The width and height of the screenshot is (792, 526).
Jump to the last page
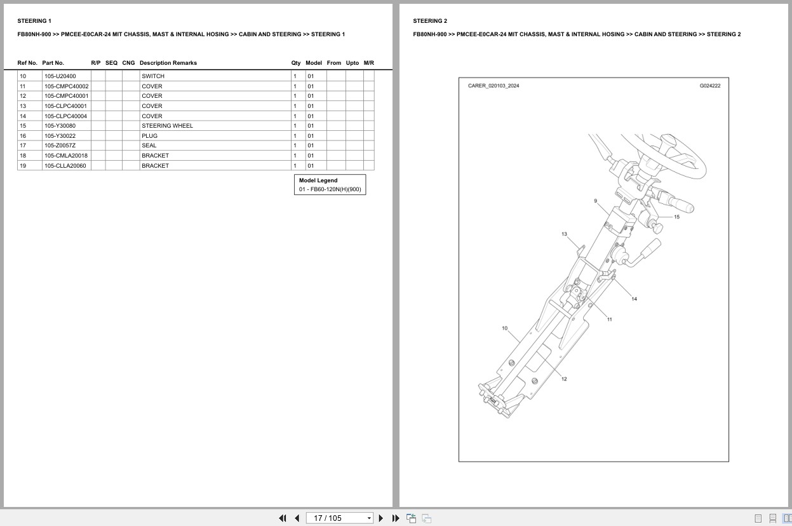396,518
